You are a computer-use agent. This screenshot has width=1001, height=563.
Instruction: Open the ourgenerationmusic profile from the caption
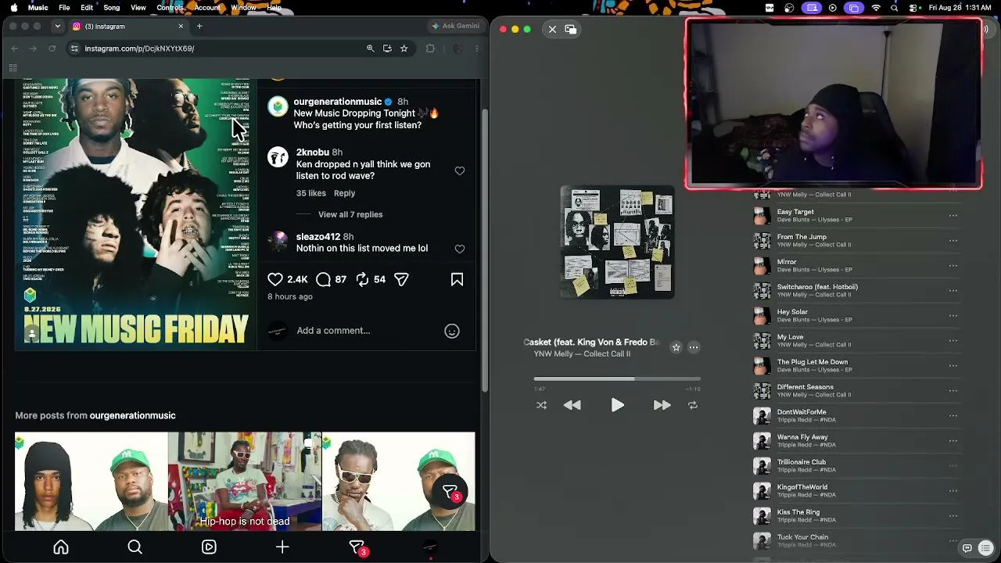338,102
